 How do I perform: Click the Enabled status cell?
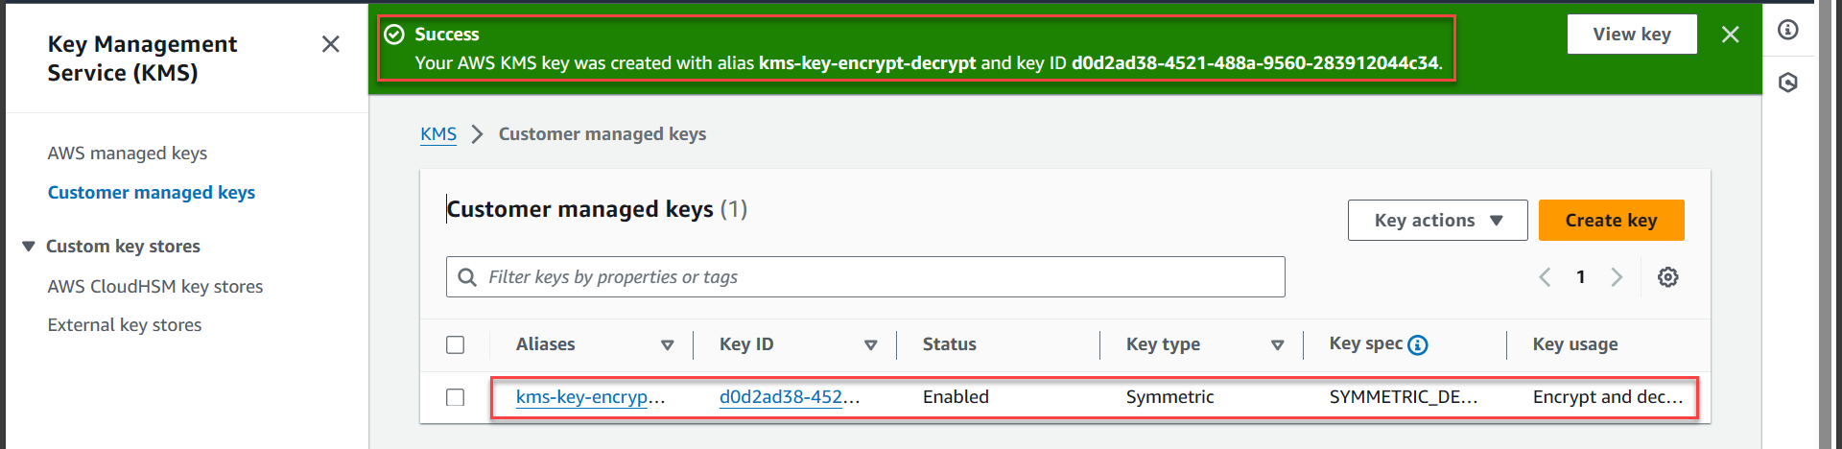[956, 397]
